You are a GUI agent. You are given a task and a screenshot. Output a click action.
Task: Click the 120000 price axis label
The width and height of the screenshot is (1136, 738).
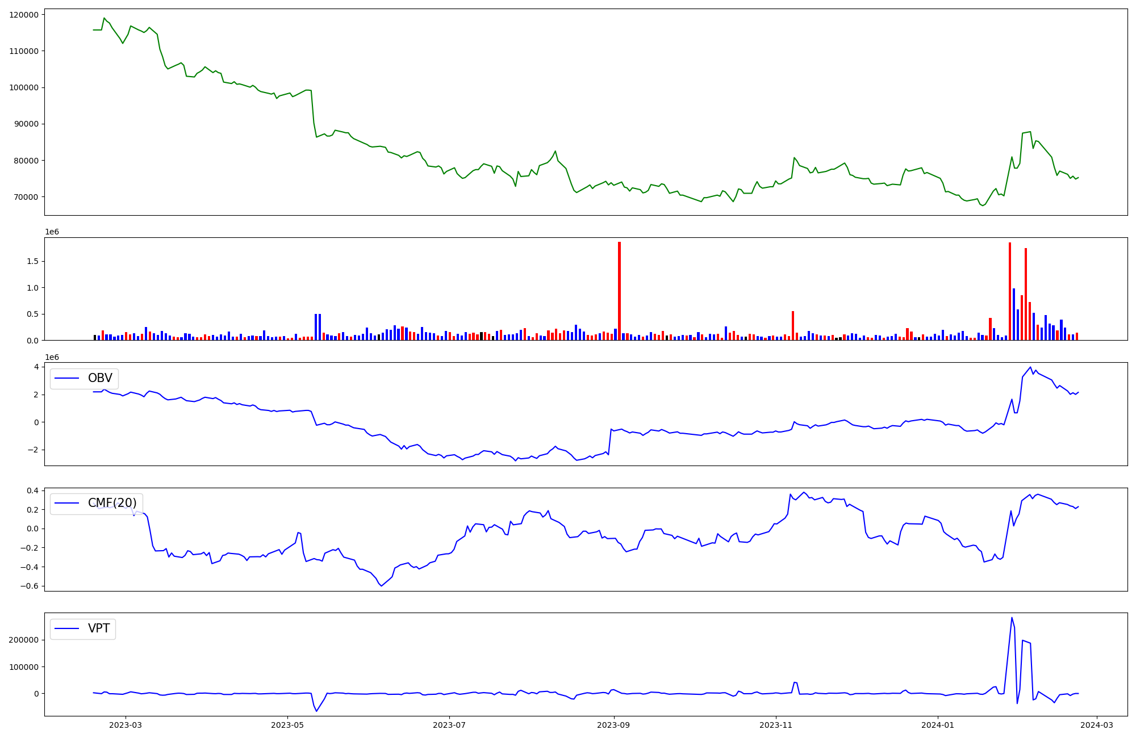point(24,15)
